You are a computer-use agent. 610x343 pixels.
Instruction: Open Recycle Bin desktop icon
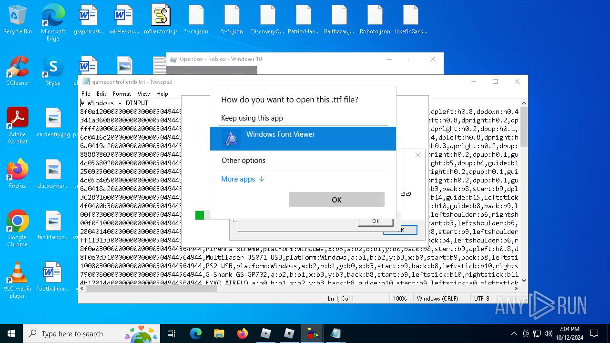point(18,20)
